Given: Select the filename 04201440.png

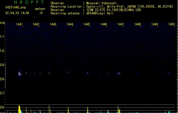Looking at the screenshot, I should (x=16, y=7).
